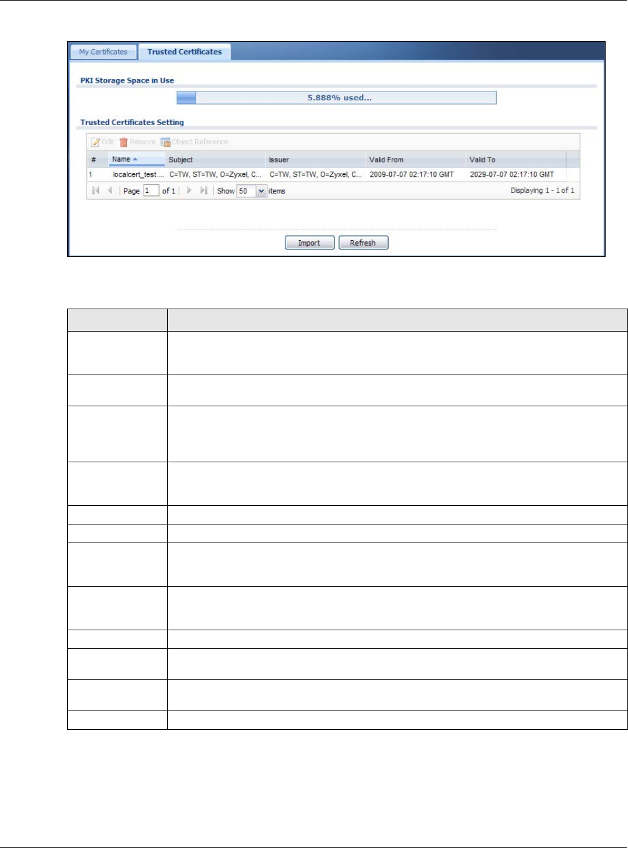Screen dimensions: 628x848
Task: Open Object Reference for the certificate
Action: (195, 142)
